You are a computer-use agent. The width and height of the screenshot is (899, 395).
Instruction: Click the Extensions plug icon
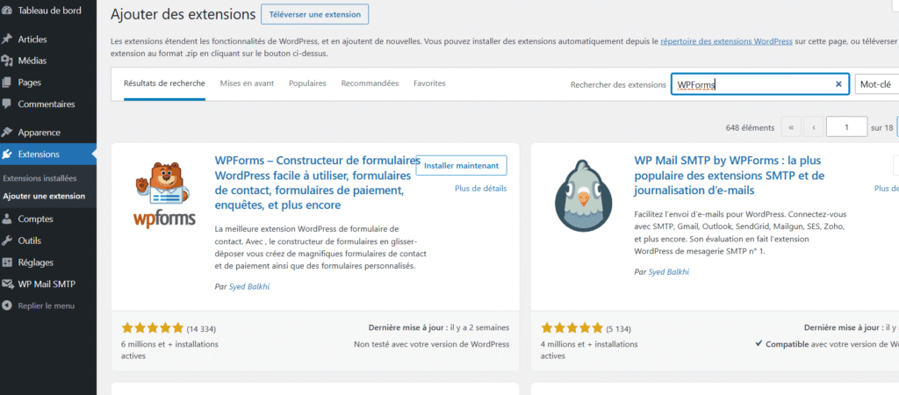pyautogui.click(x=7, y=154)
